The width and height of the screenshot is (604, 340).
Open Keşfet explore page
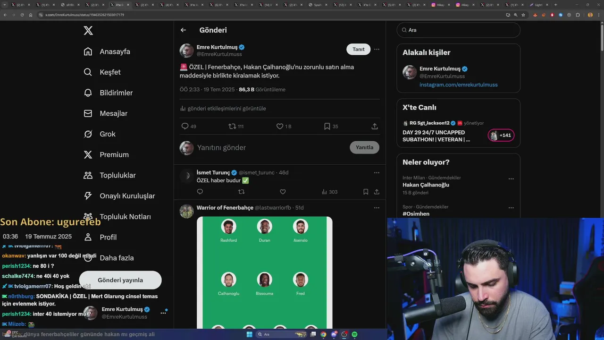(x=102, y=72)
